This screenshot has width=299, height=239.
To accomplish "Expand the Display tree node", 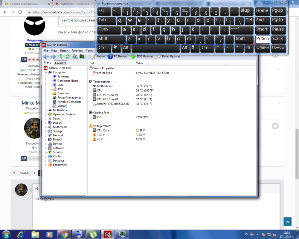I will (x=46, y=123).
